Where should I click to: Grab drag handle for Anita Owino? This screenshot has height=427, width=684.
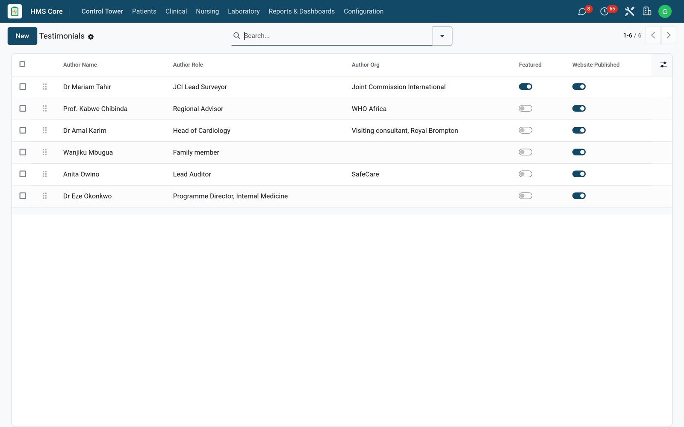tap(44, 174)
